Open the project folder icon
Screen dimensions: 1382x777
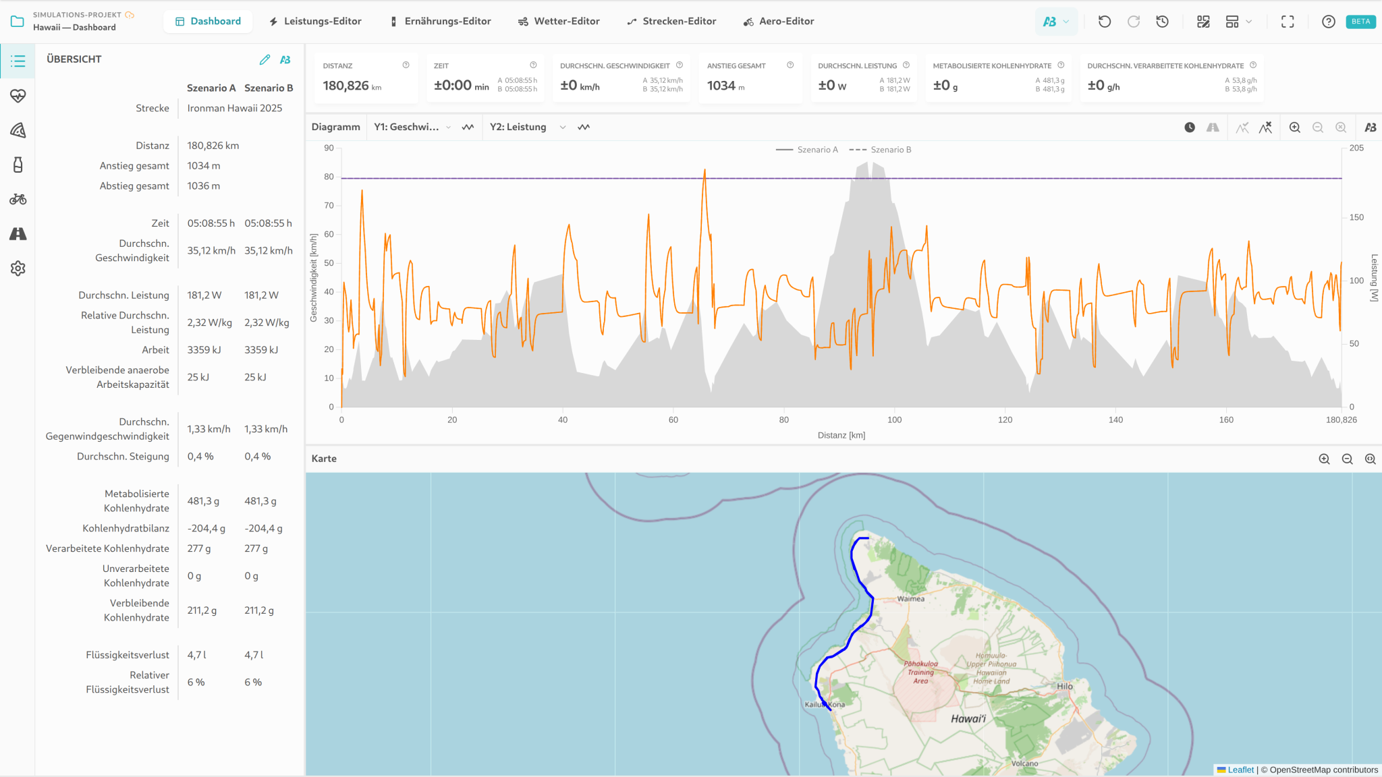click(18, 22)
